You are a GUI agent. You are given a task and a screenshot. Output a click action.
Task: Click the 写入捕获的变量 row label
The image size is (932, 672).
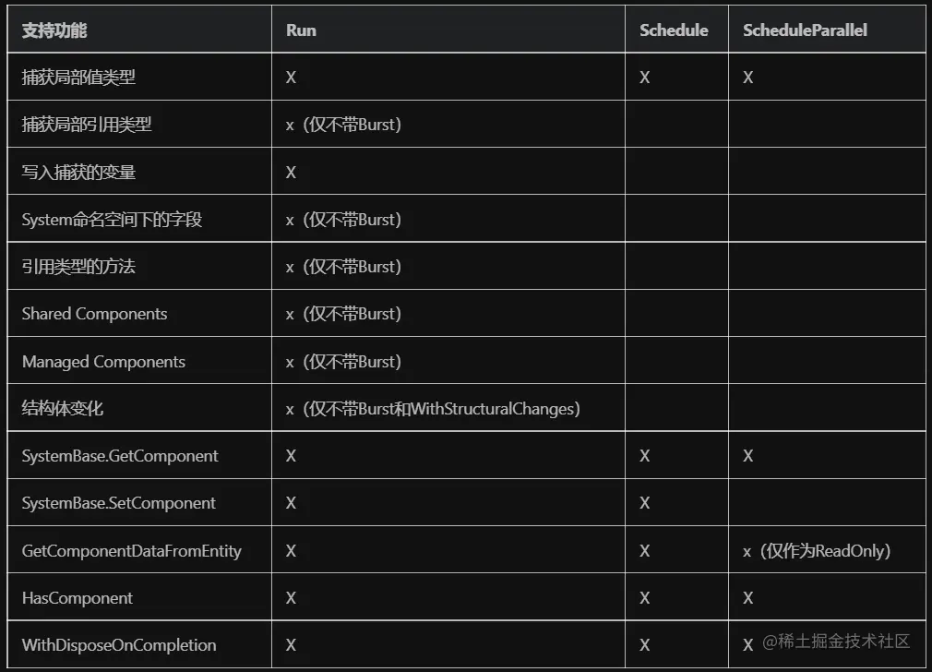click(x=78, y=173)
